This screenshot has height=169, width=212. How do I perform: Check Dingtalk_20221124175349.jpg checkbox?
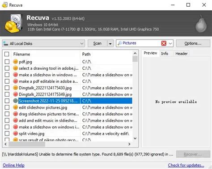coord(7,94)
